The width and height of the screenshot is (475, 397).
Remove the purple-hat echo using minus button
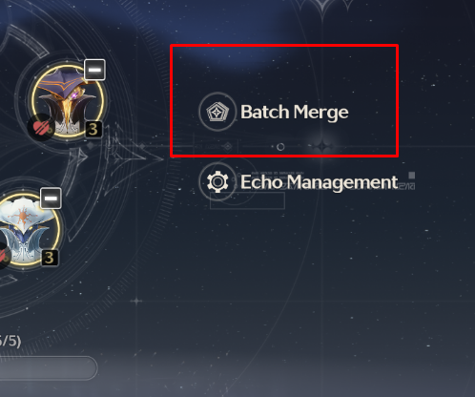[x=94, y=70]
